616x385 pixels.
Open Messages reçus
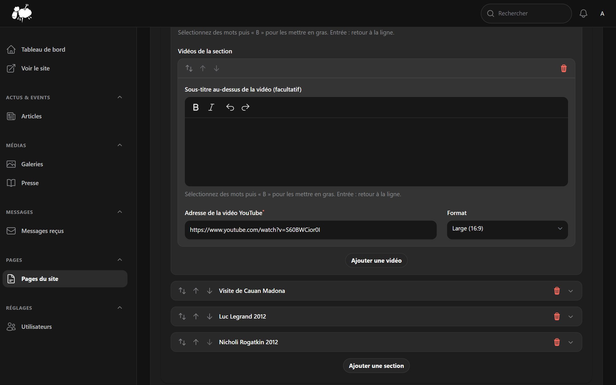click(x=65, y=231)
